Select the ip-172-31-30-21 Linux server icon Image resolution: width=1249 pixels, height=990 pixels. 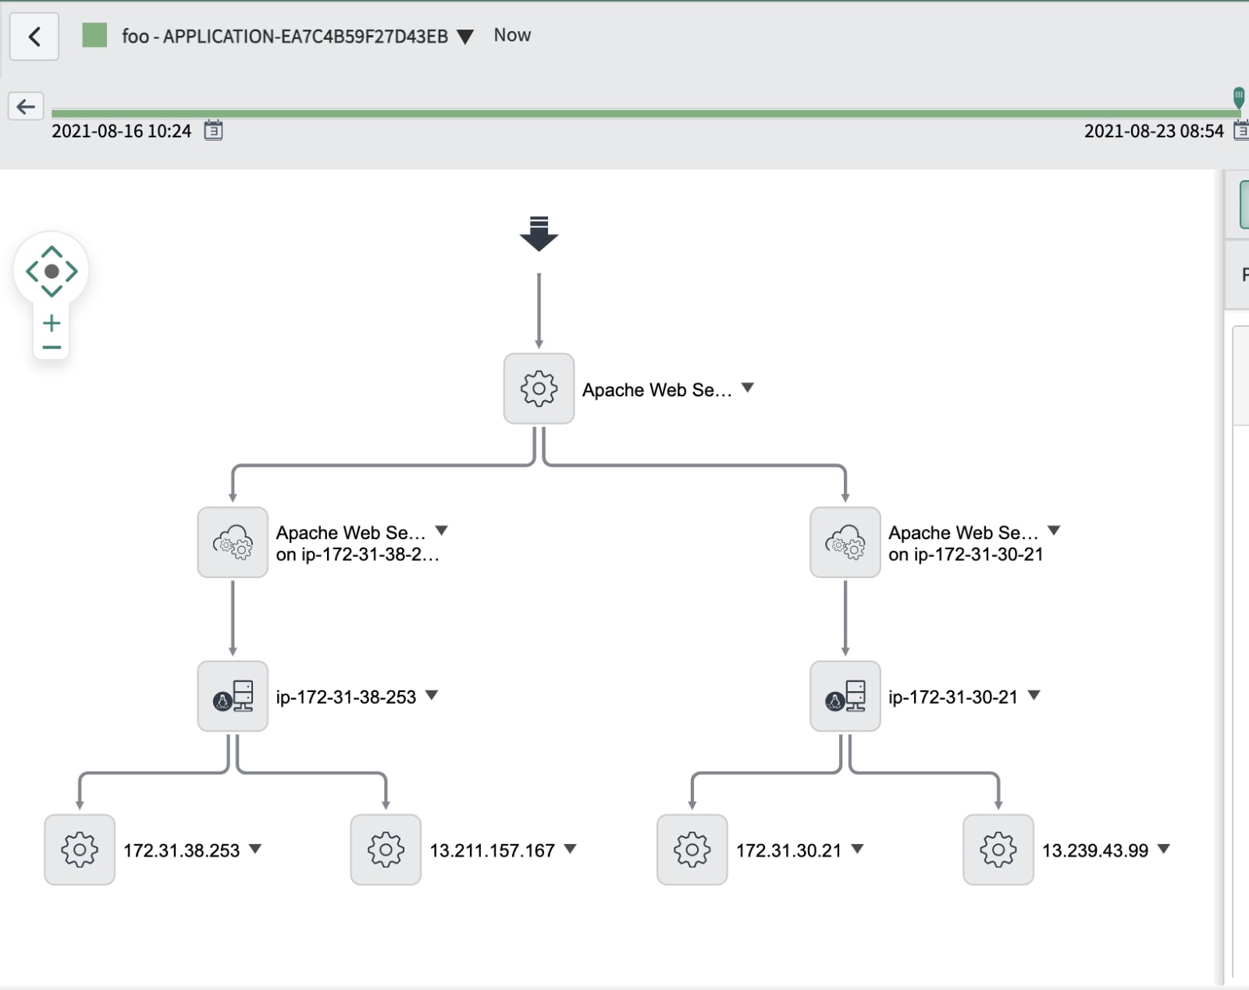click(x=845, y=696)
